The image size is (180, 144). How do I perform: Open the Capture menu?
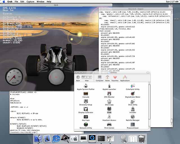pyautogui.click(x=30, y=2)
